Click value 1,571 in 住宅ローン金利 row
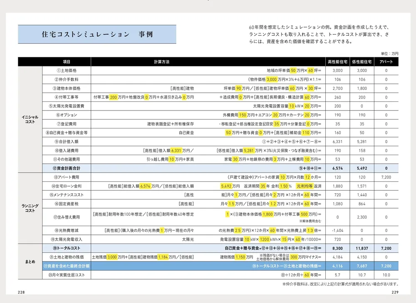The width and height of the screenshot is (416, 303). click(x=362, y=186)
